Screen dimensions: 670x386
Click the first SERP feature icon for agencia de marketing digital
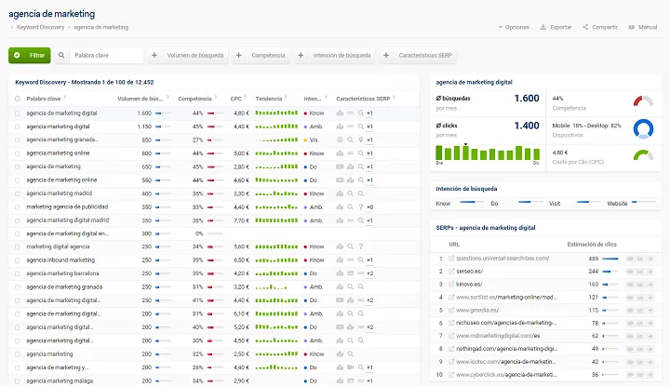click(340, 113)
